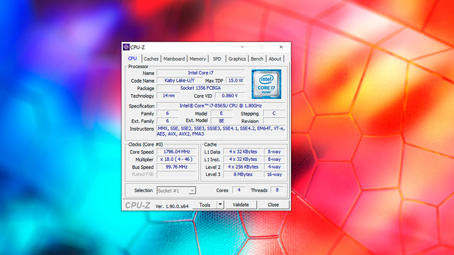This screenshot has width=454, height=255.
Task: Click the Validate button
Action: click(241, 205)
